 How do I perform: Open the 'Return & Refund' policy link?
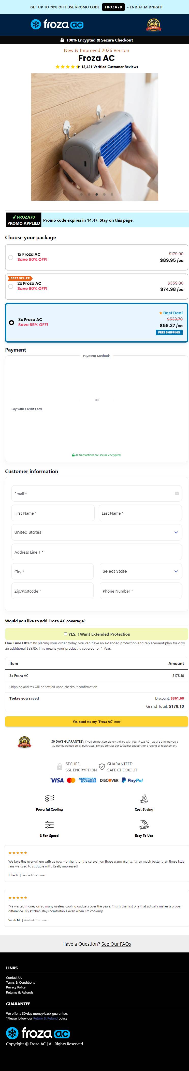(x=45, y=1018)
